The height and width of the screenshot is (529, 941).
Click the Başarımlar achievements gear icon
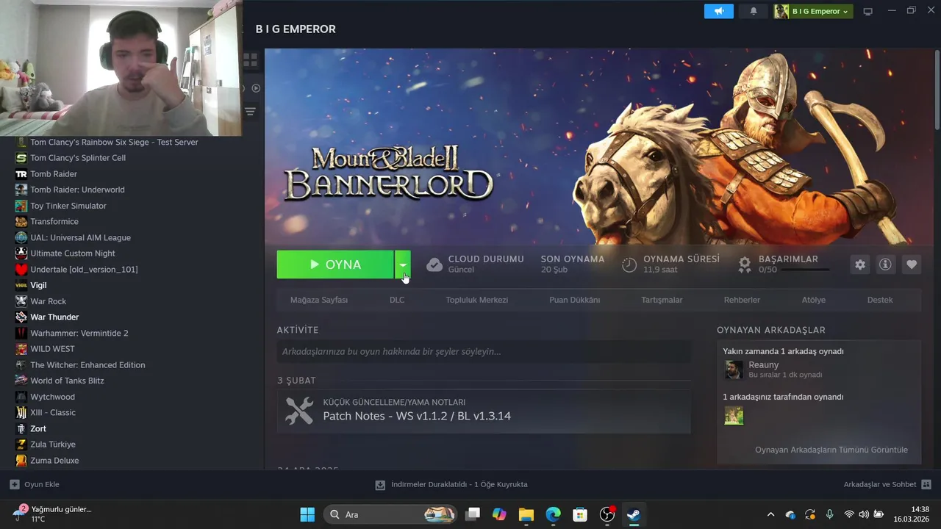tap(745, 264)
